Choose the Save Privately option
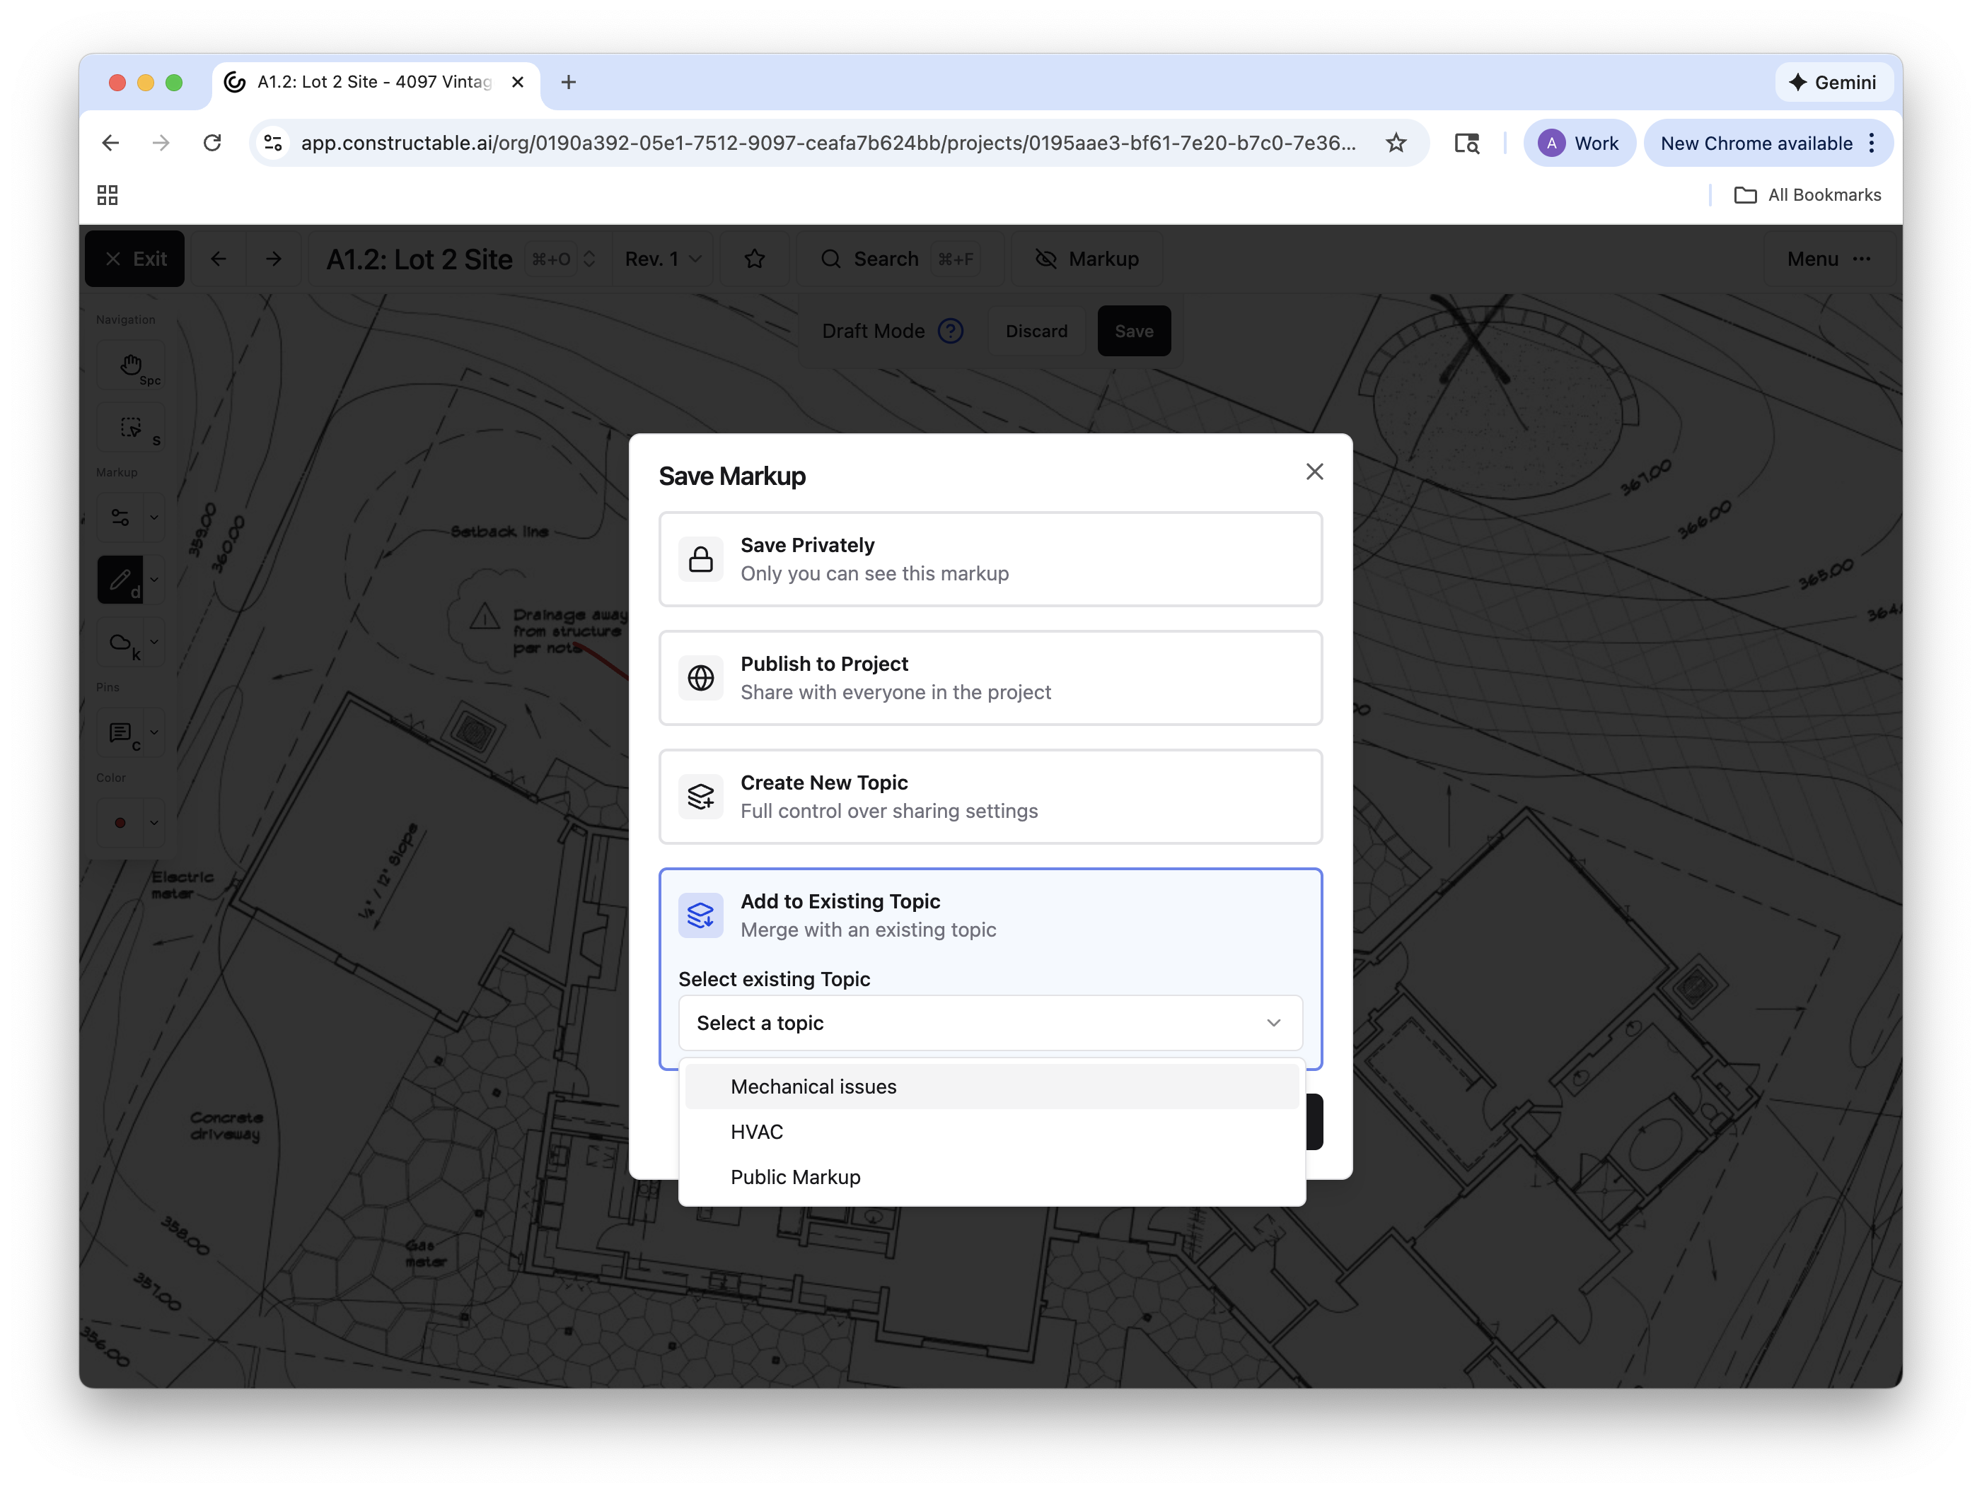This screenshot has height=1493, width=1982. tap(990, 560)
